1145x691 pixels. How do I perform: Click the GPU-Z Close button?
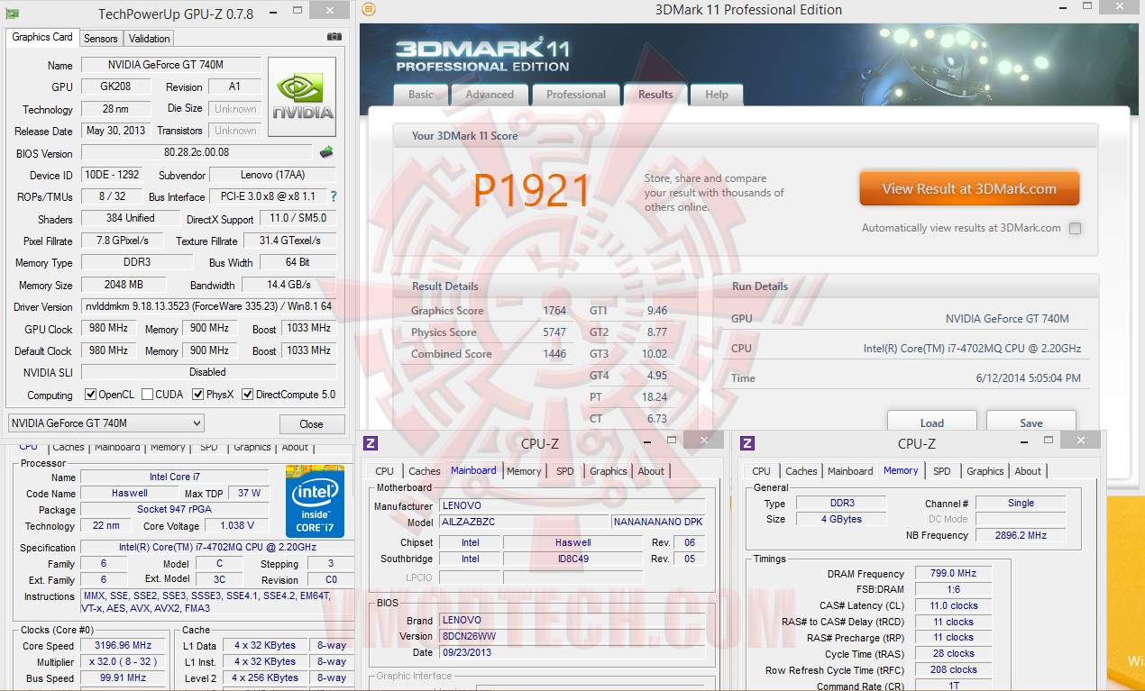pyautogui.click(x=312, y=424)
